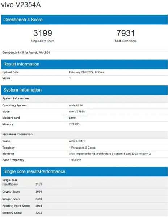The width and height of the screenshot is (168, 217).
Task: Select the Operating System label
Action: tap(14, 105)
